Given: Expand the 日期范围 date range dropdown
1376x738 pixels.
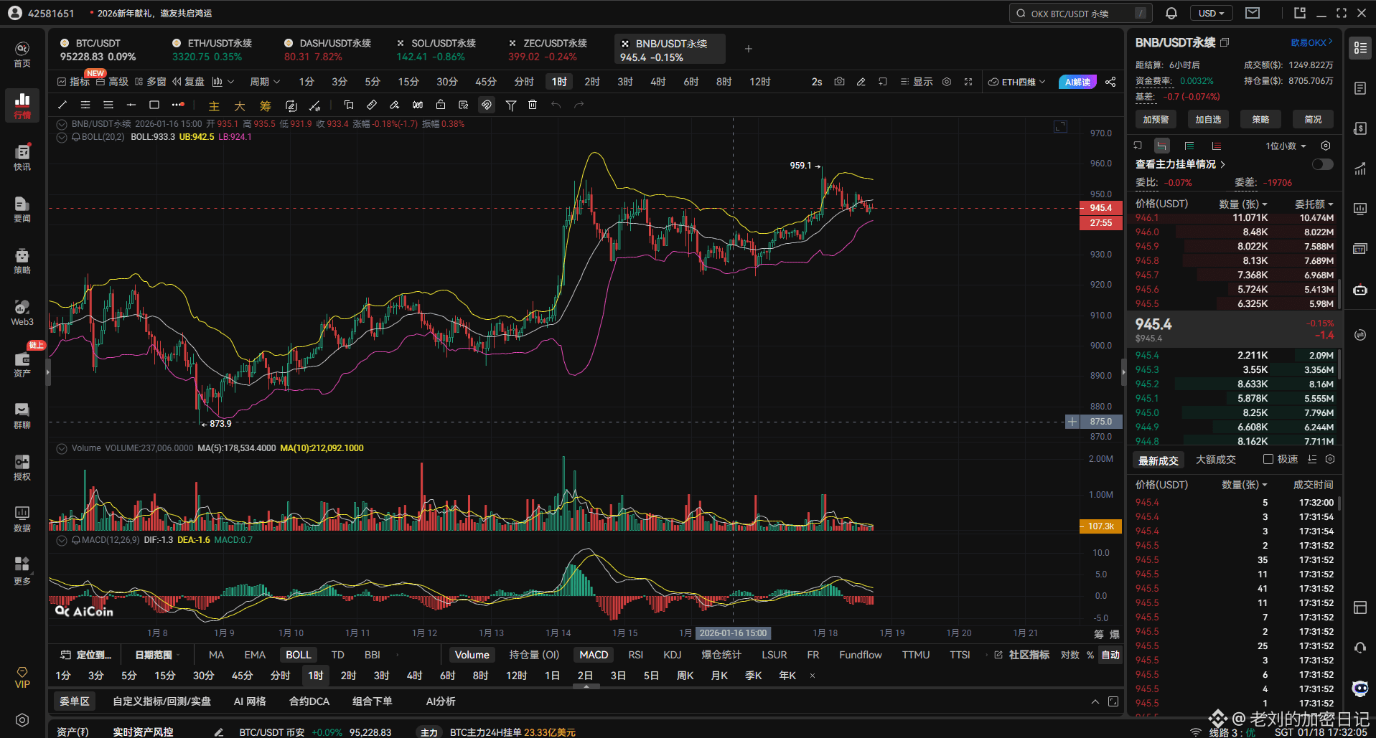Looking at the screenshot, I should pyautogui.click(x=156, y=655).
